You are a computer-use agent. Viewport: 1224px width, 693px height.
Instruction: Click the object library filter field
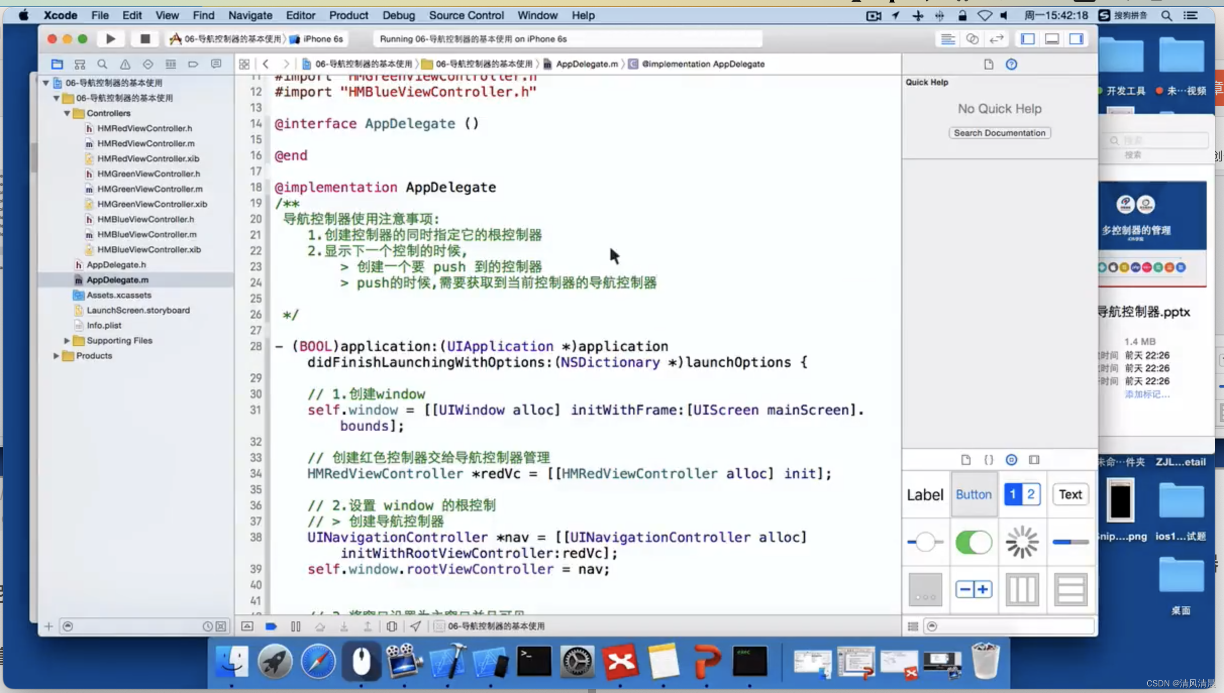(1009, 626)
